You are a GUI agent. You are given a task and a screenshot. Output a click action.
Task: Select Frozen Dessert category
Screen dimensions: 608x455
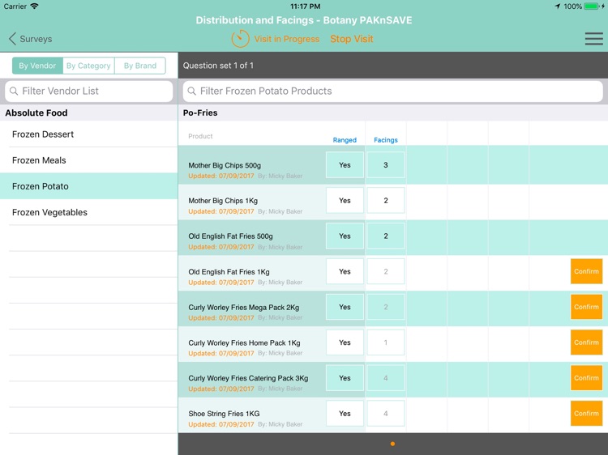point(89,134)
